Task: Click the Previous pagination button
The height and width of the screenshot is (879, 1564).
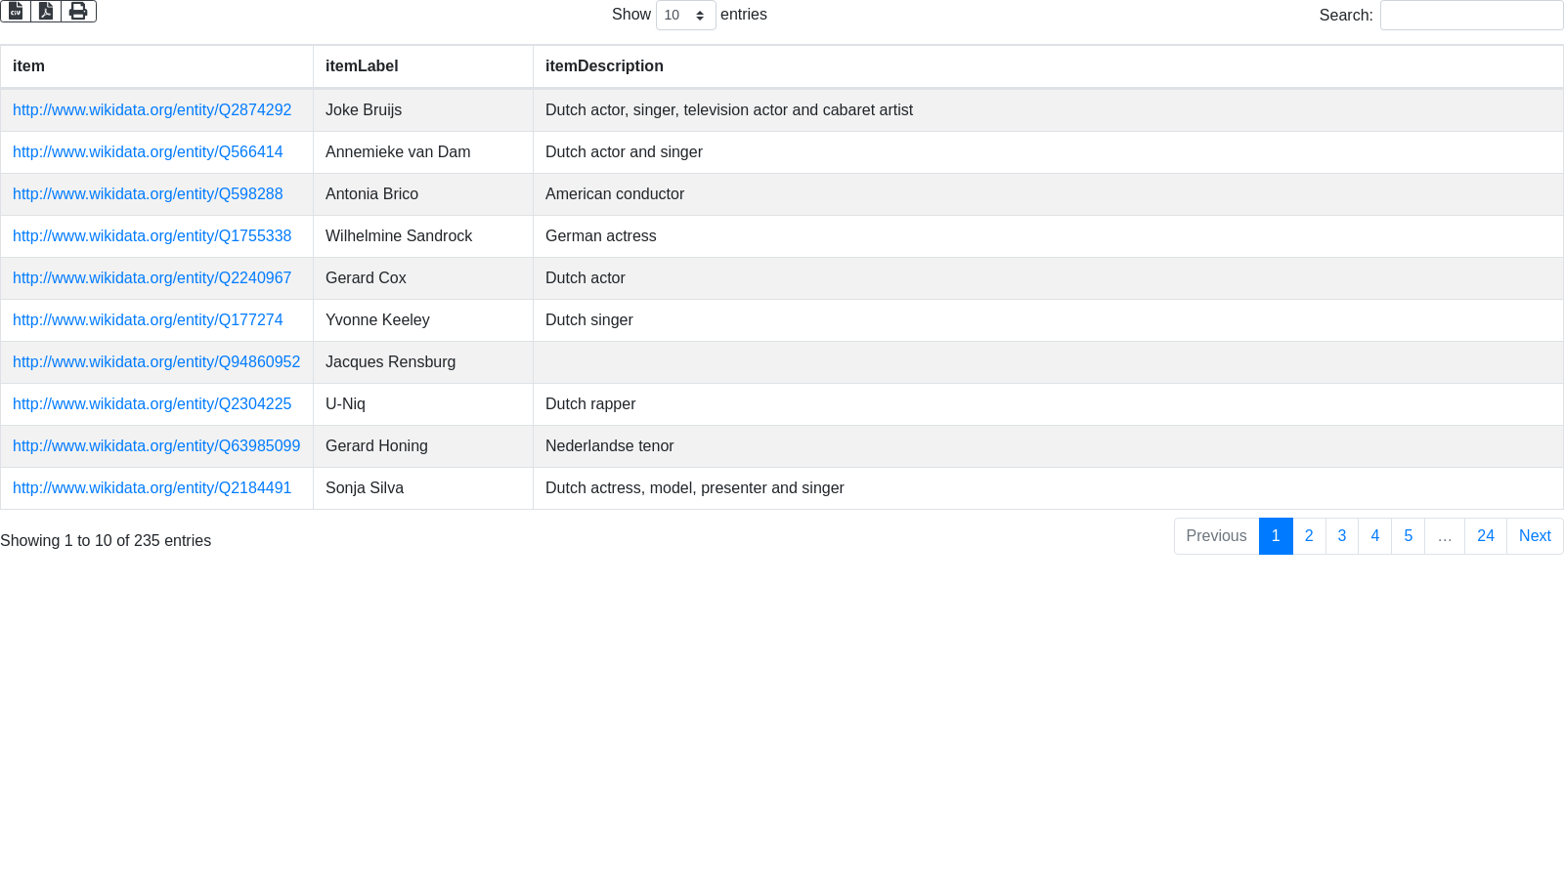Action: 1216,536
